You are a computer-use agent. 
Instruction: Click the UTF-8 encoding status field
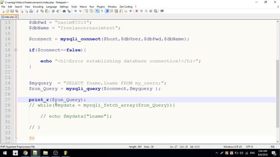(249, 147)
